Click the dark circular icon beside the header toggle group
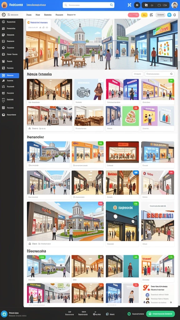The width and height of the screenshot is (180, 320). tap(137, 5)
